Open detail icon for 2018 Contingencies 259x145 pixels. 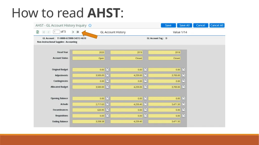click(183, 81)
